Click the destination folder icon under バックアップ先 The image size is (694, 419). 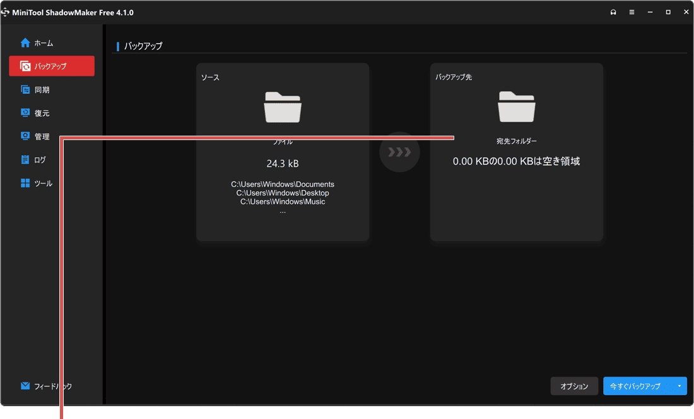[516, 107]
